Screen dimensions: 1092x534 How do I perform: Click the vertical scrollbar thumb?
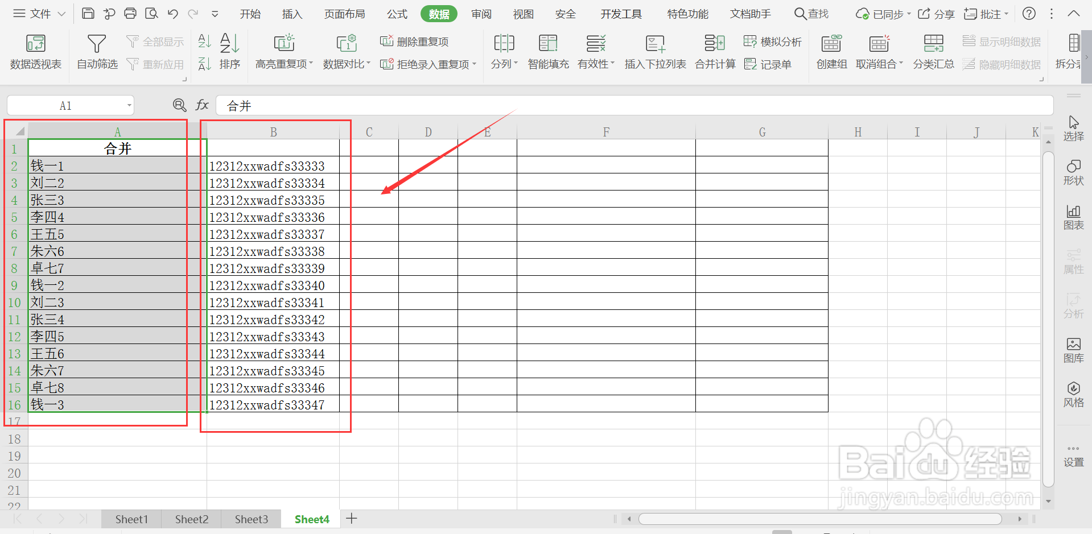1048,318
